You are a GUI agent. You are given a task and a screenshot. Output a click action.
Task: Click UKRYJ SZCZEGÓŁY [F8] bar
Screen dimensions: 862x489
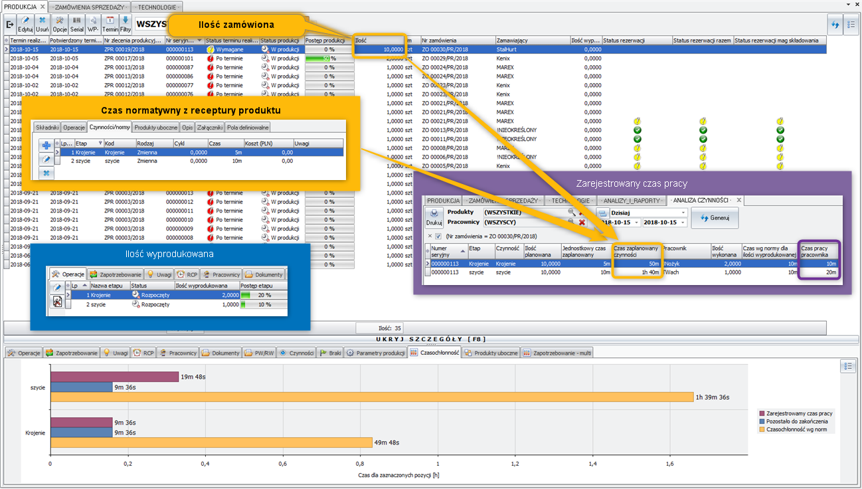430,339
